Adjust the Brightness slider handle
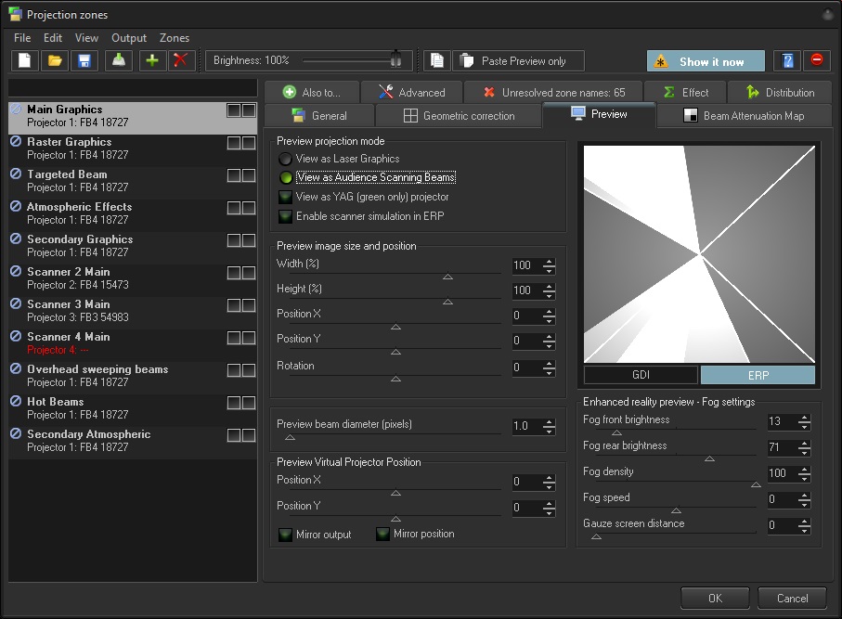Viewport: 842px width, 619px height. click(396, 60)
